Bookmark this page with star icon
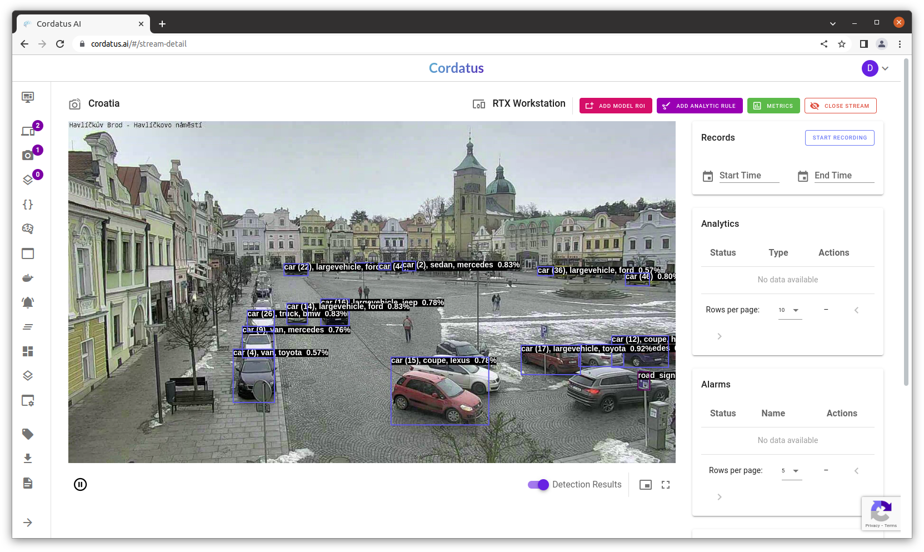This screenshot has width=924, height=552. (x=842, y=44)
